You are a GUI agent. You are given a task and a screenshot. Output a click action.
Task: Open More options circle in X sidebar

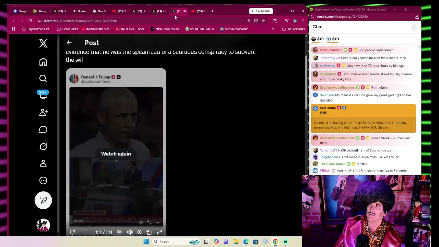pyautogui.click(x=43, y=180)
